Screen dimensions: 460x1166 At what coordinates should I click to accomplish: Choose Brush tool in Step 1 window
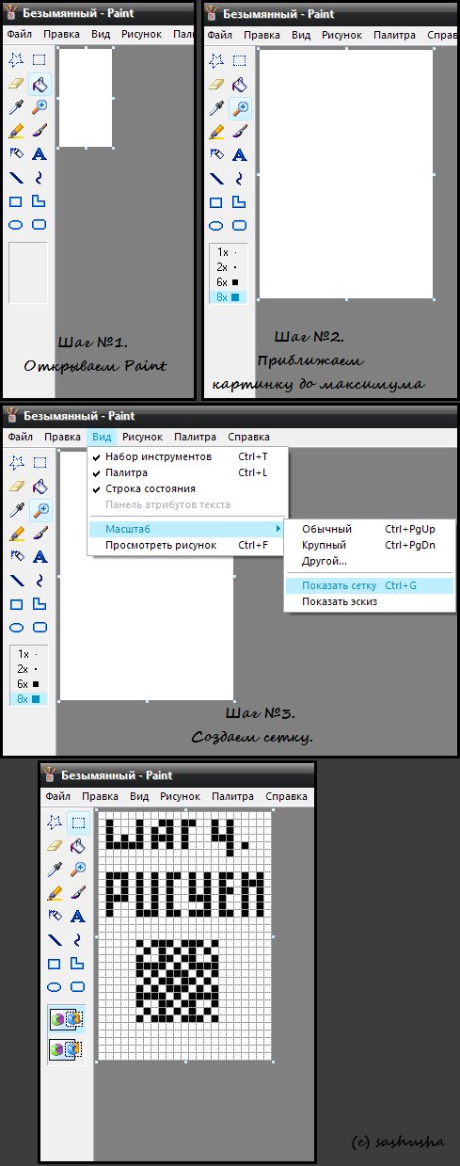coord(40,131)
